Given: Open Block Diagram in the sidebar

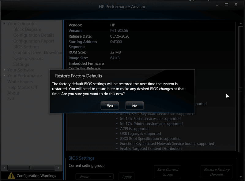Looking at the screenshot, I should coord(27,29).
